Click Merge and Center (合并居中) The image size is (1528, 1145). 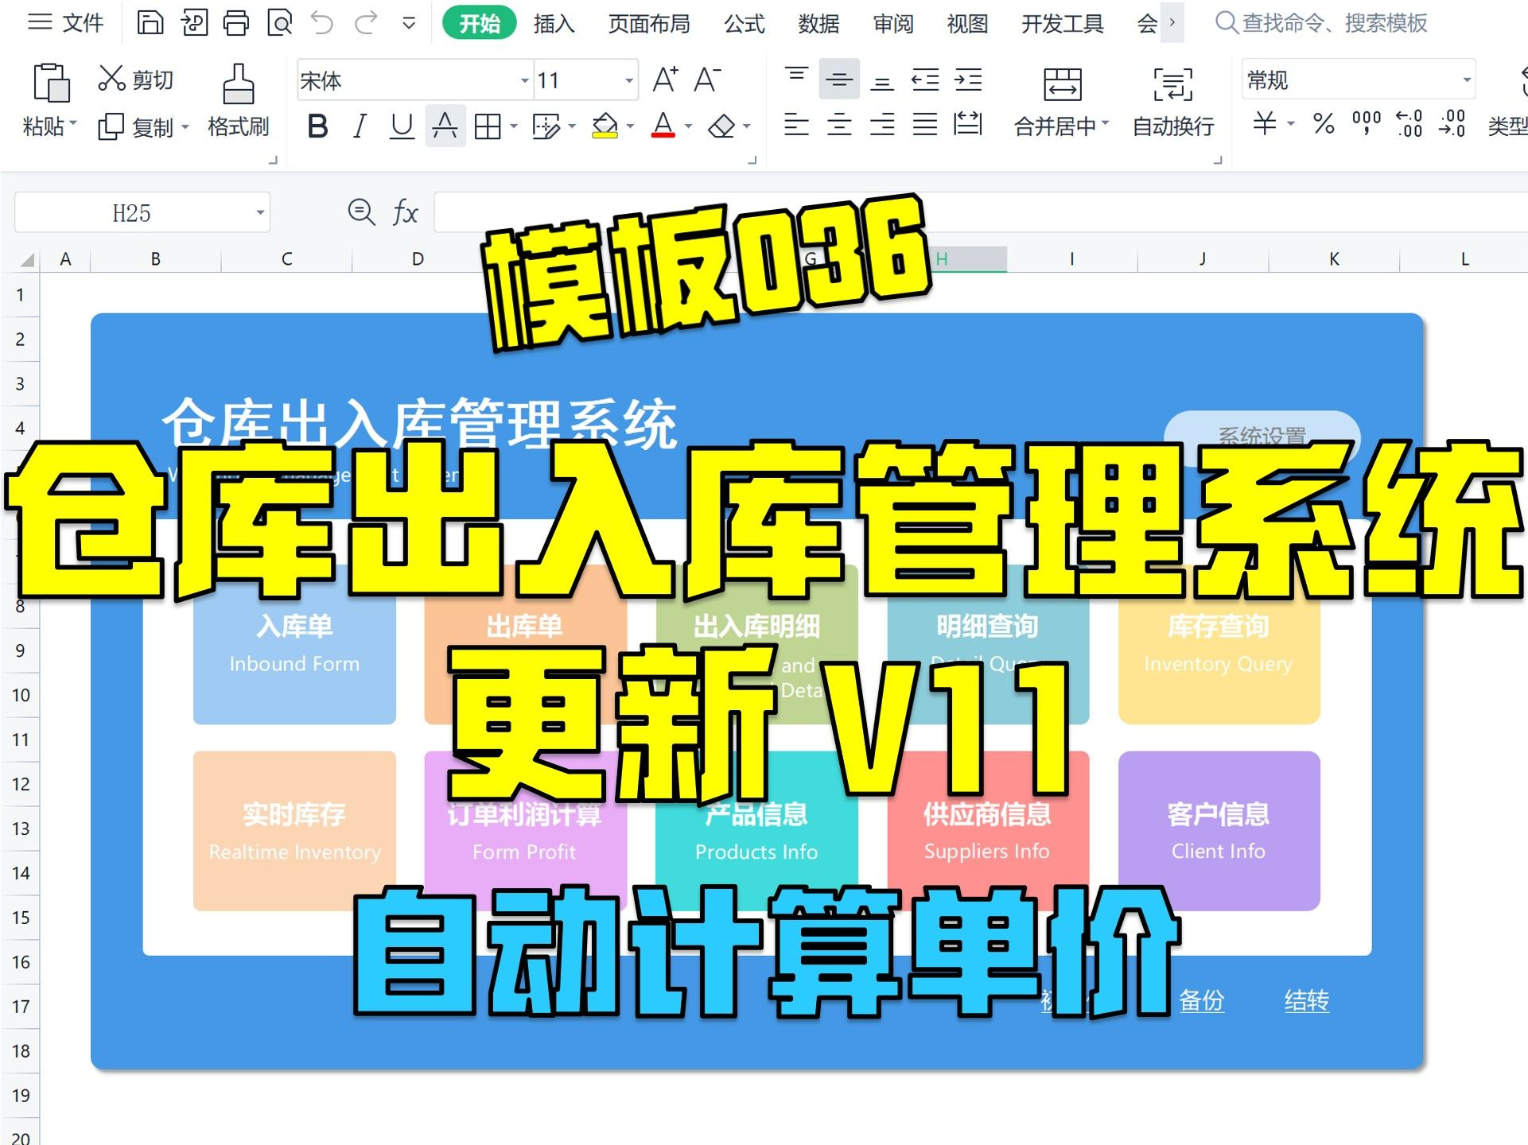pyautogui.click(x=1061, y=102)
